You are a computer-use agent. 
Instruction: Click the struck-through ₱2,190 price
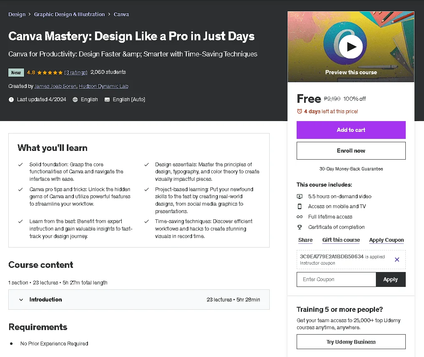(332, 99)
